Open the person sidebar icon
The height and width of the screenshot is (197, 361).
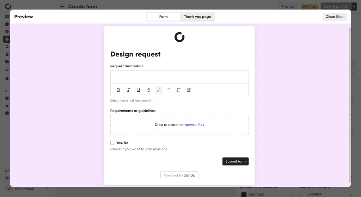click(x=7, y=47)
